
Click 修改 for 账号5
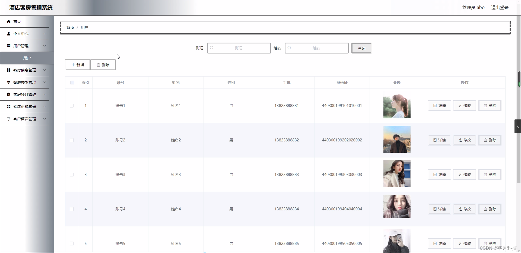pos(465,243)
